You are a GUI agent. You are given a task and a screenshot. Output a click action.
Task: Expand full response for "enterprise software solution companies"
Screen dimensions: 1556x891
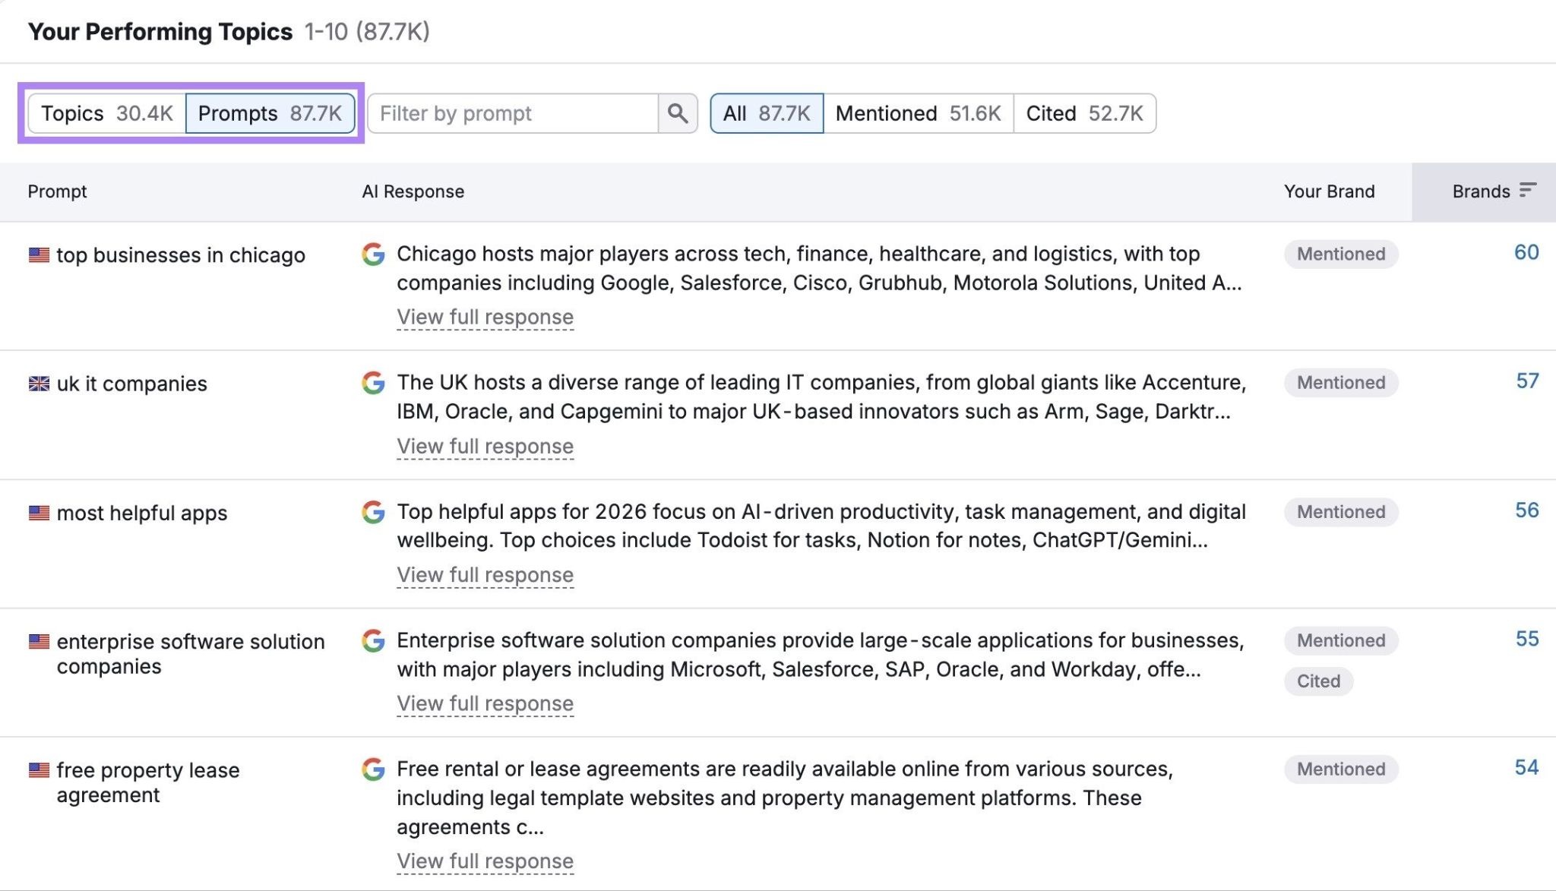[x=485, y=703]
